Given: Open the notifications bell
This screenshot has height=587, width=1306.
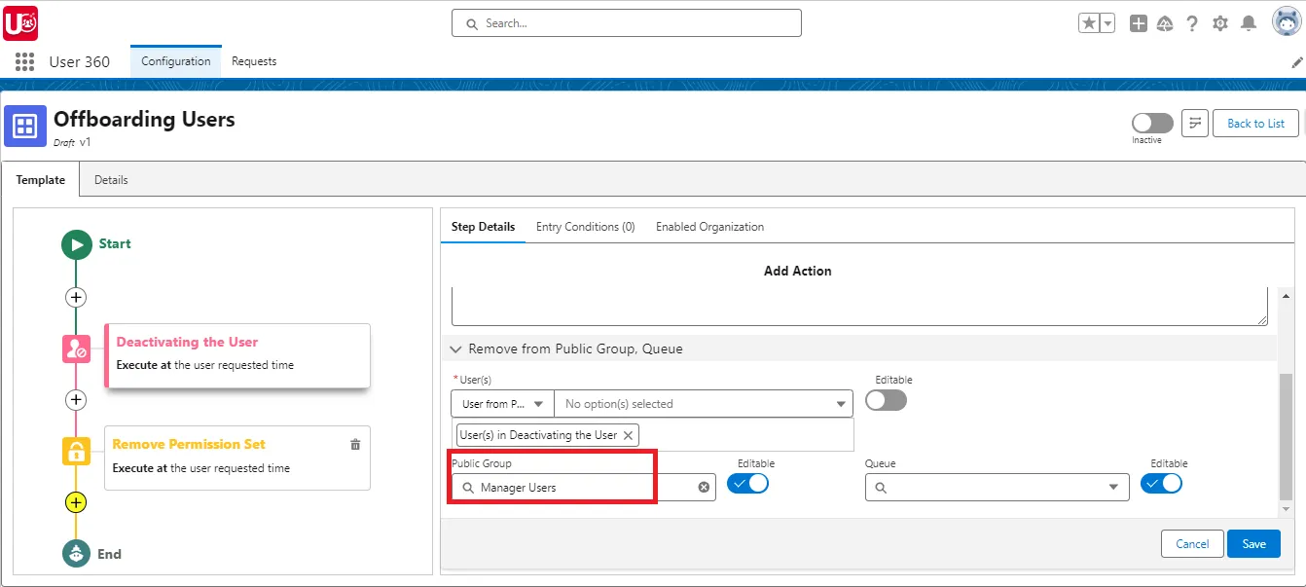Looking at the screenshot, I should click(x=1249, y=22).
